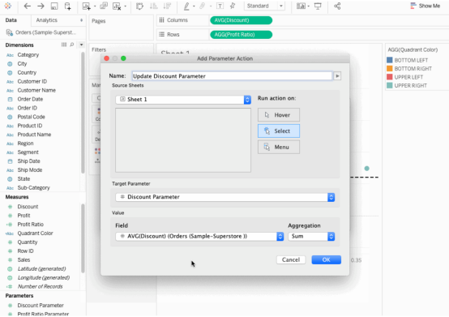This screenshot has height=317, width=449.
Task: Click the search icon in Dimensions header
Action: [72, 45]
